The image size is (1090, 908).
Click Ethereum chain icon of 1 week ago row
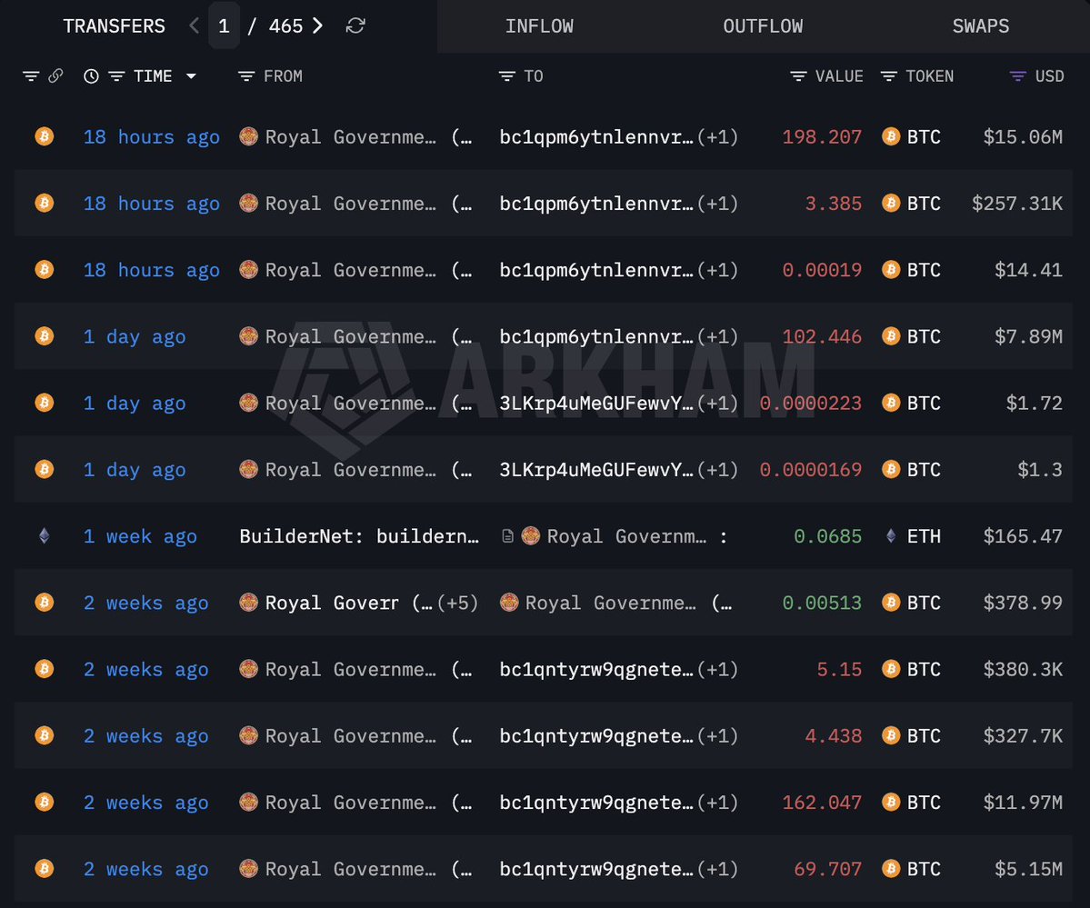click(45, 536)
